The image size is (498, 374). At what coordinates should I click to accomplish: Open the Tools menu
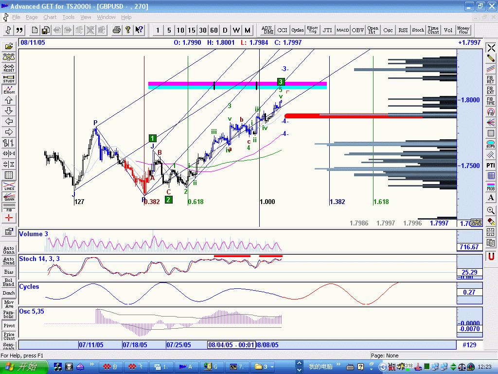coord(69,17)
